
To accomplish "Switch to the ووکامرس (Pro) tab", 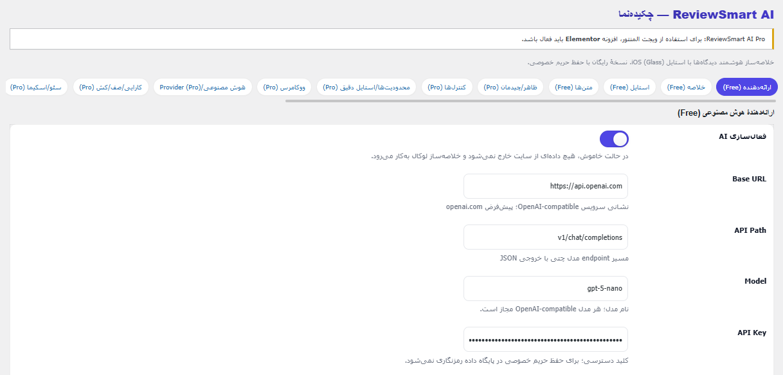I will [284, 87].
